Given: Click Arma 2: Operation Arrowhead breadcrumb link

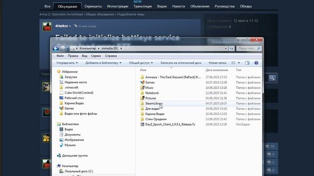Looking at the screenshot, I should click(x=61, y=14).
